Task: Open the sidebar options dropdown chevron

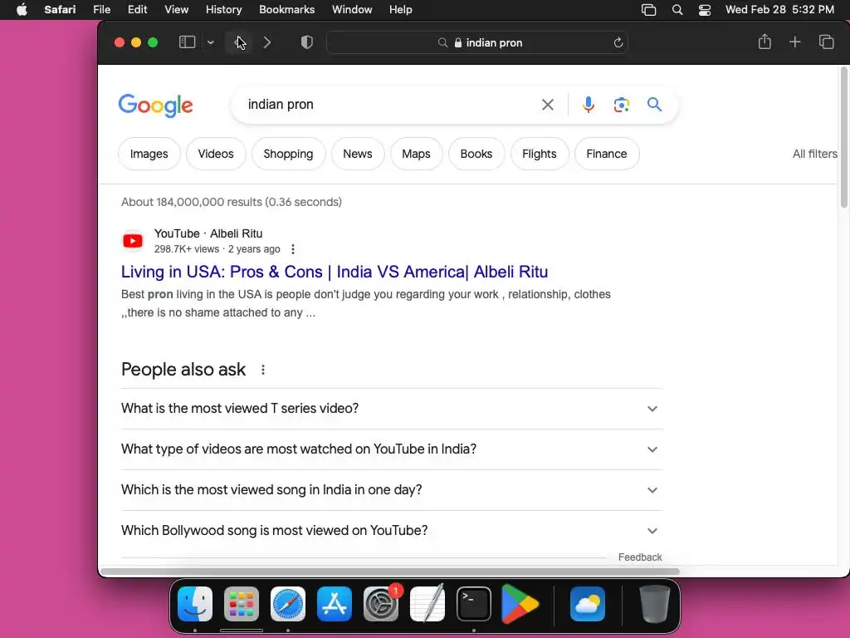Action: point(210,42)
